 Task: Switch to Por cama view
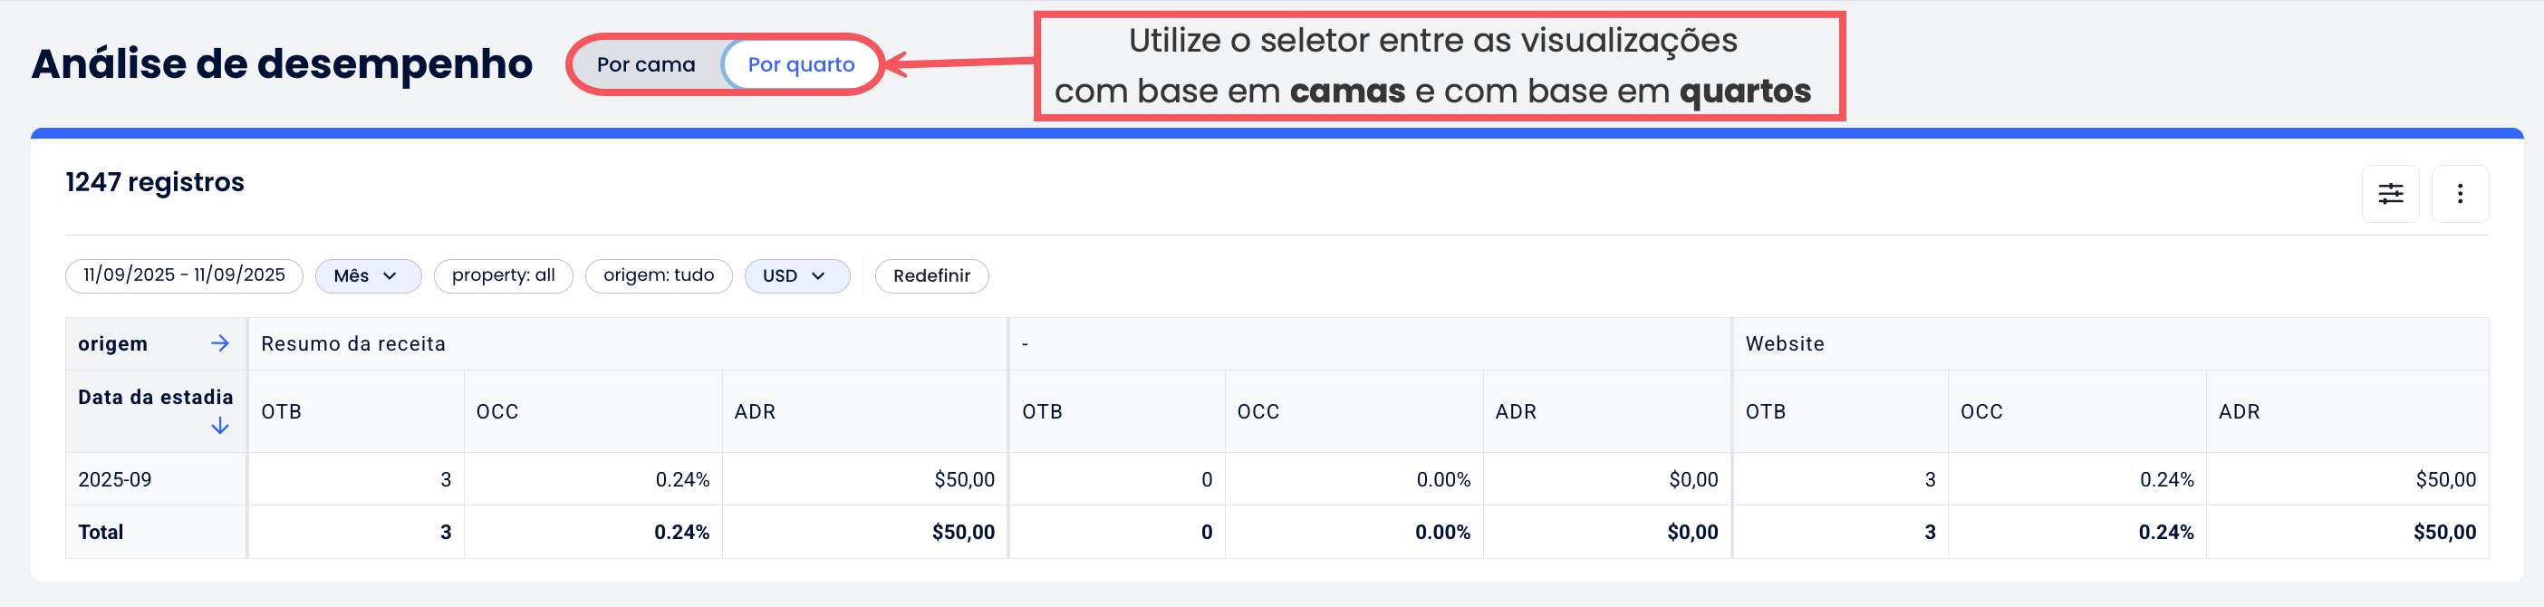pyautogui.click(x=646, y=65)
